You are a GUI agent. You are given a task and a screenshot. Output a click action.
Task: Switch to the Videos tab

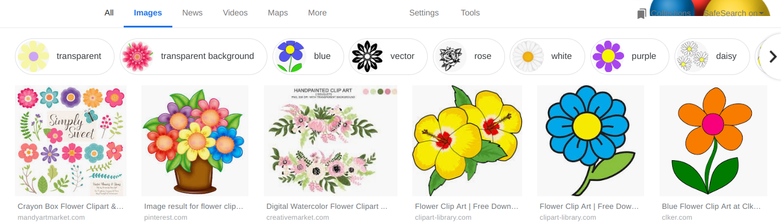(235, 13)
